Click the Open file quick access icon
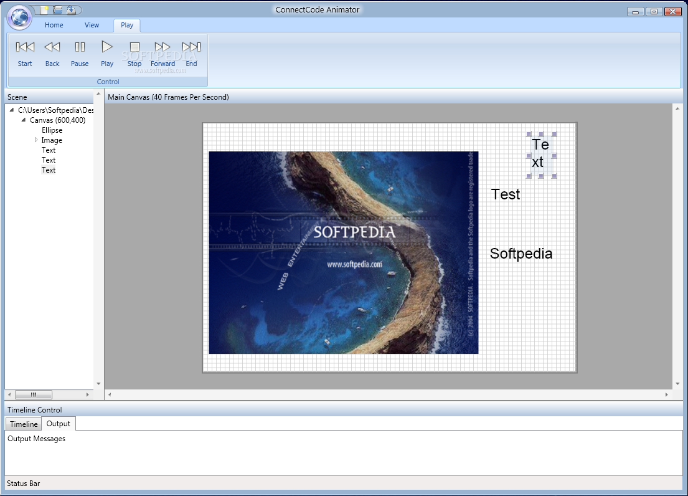This screenshot has width=688, height=496. click(57, 9)
